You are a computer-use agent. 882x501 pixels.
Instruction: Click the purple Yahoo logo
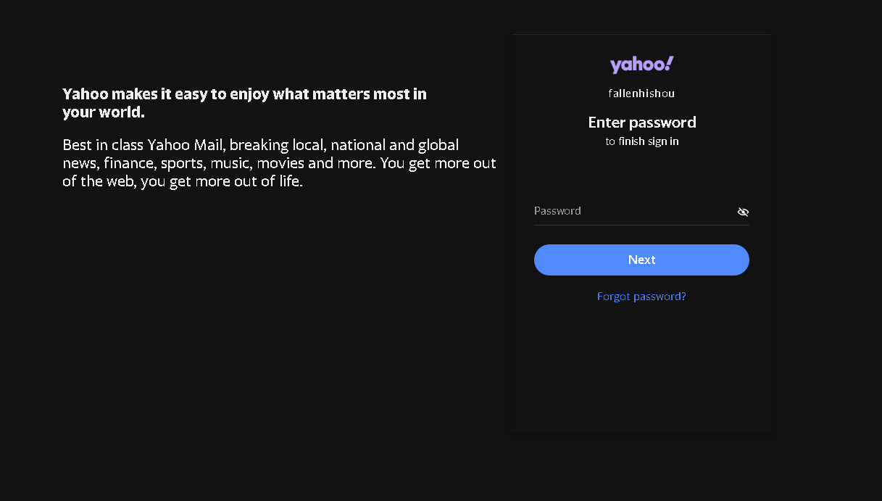click(x=639, y=65)
